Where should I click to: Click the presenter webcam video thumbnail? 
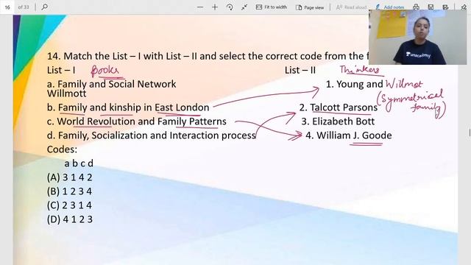tap(417, 37)
